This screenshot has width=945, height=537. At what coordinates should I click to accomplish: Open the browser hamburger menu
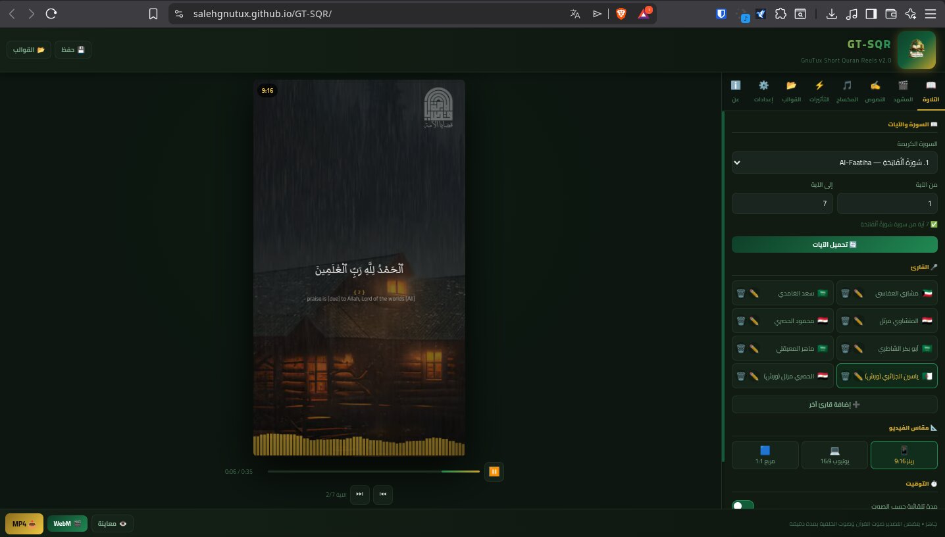click(x=930, y=14)
